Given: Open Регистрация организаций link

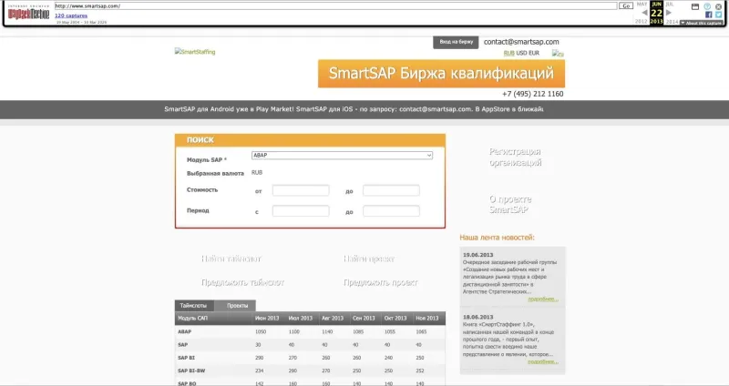Looking at the screenshot, I should tap(515, 157).
